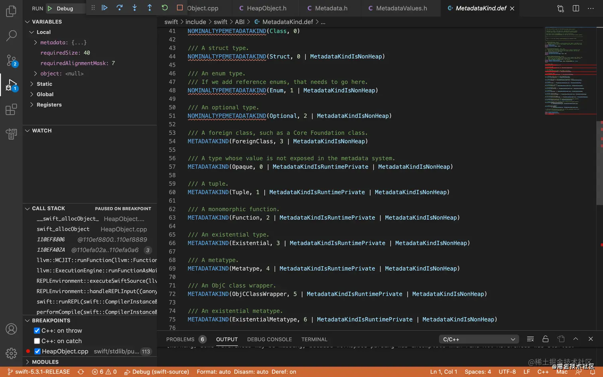Screen dimensions: 603x377
Task: Stop the debugging session
Action: (x=180, y=8)
